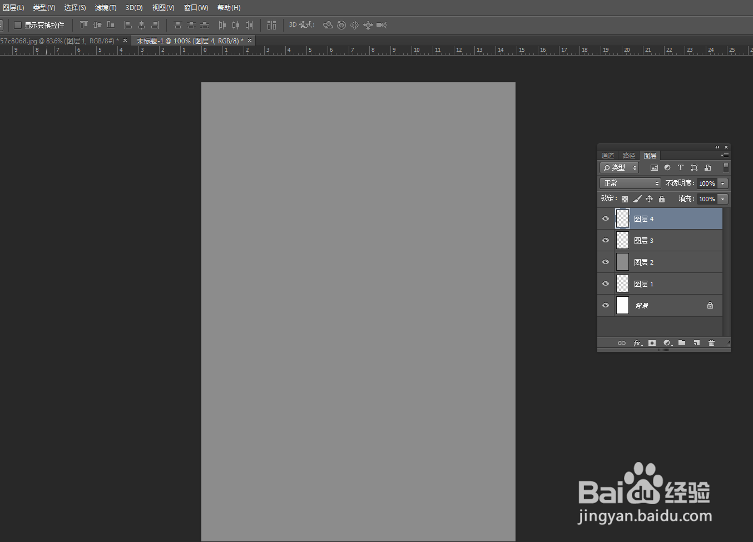Toggle lock all padlock icon

662,199
